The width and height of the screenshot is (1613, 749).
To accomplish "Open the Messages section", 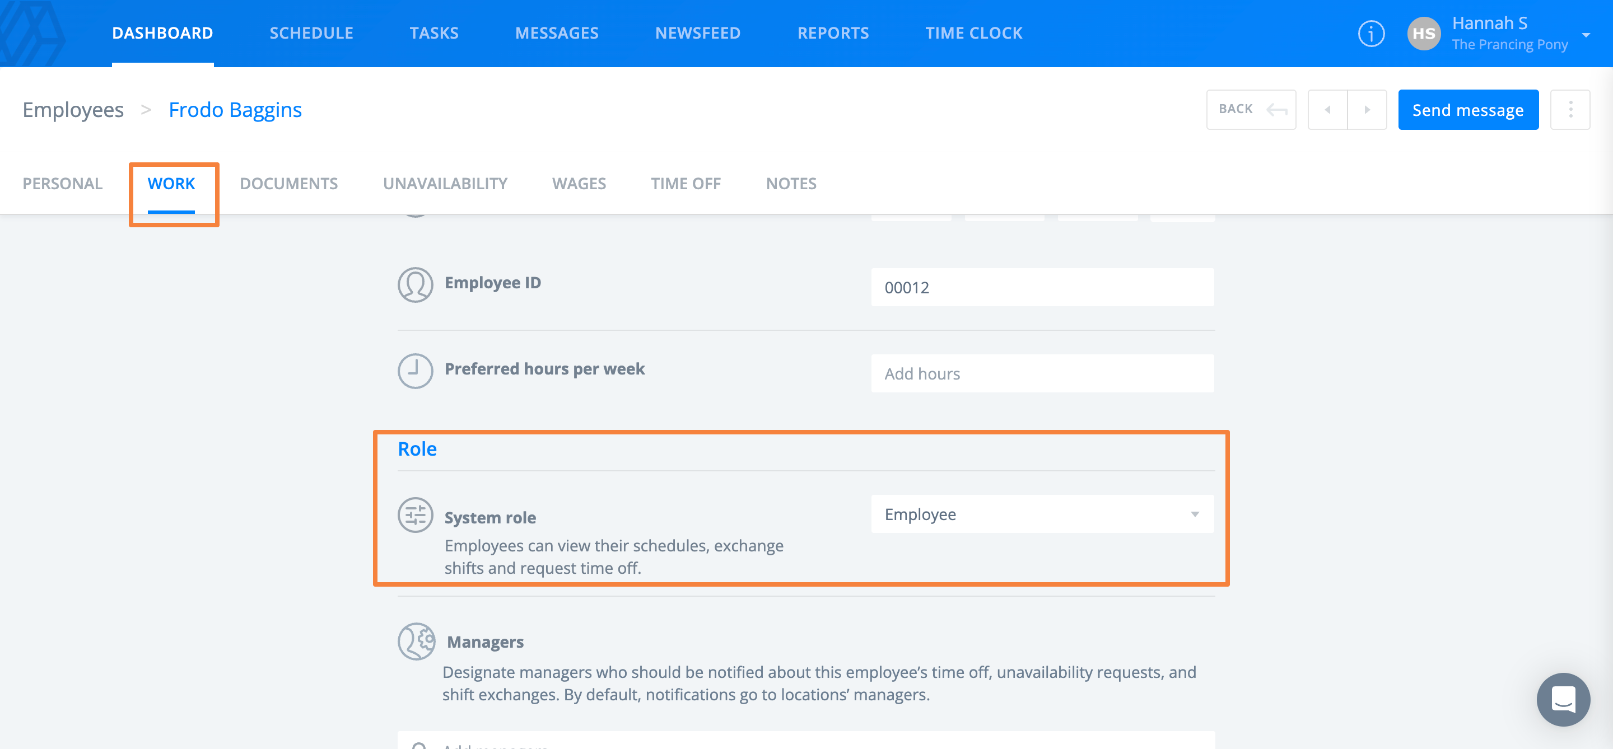I will click(557, 33).
